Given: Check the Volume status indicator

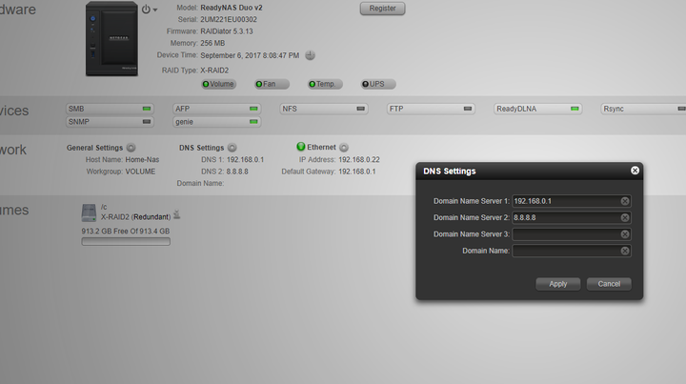Looking at the screenshot, I should [x=219, y=84].
